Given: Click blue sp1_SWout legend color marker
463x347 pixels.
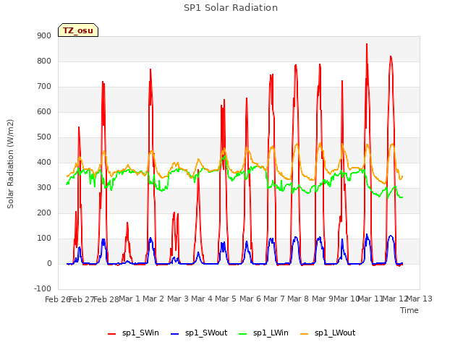Looking at the screenshot, I should (x=175, y=334).
